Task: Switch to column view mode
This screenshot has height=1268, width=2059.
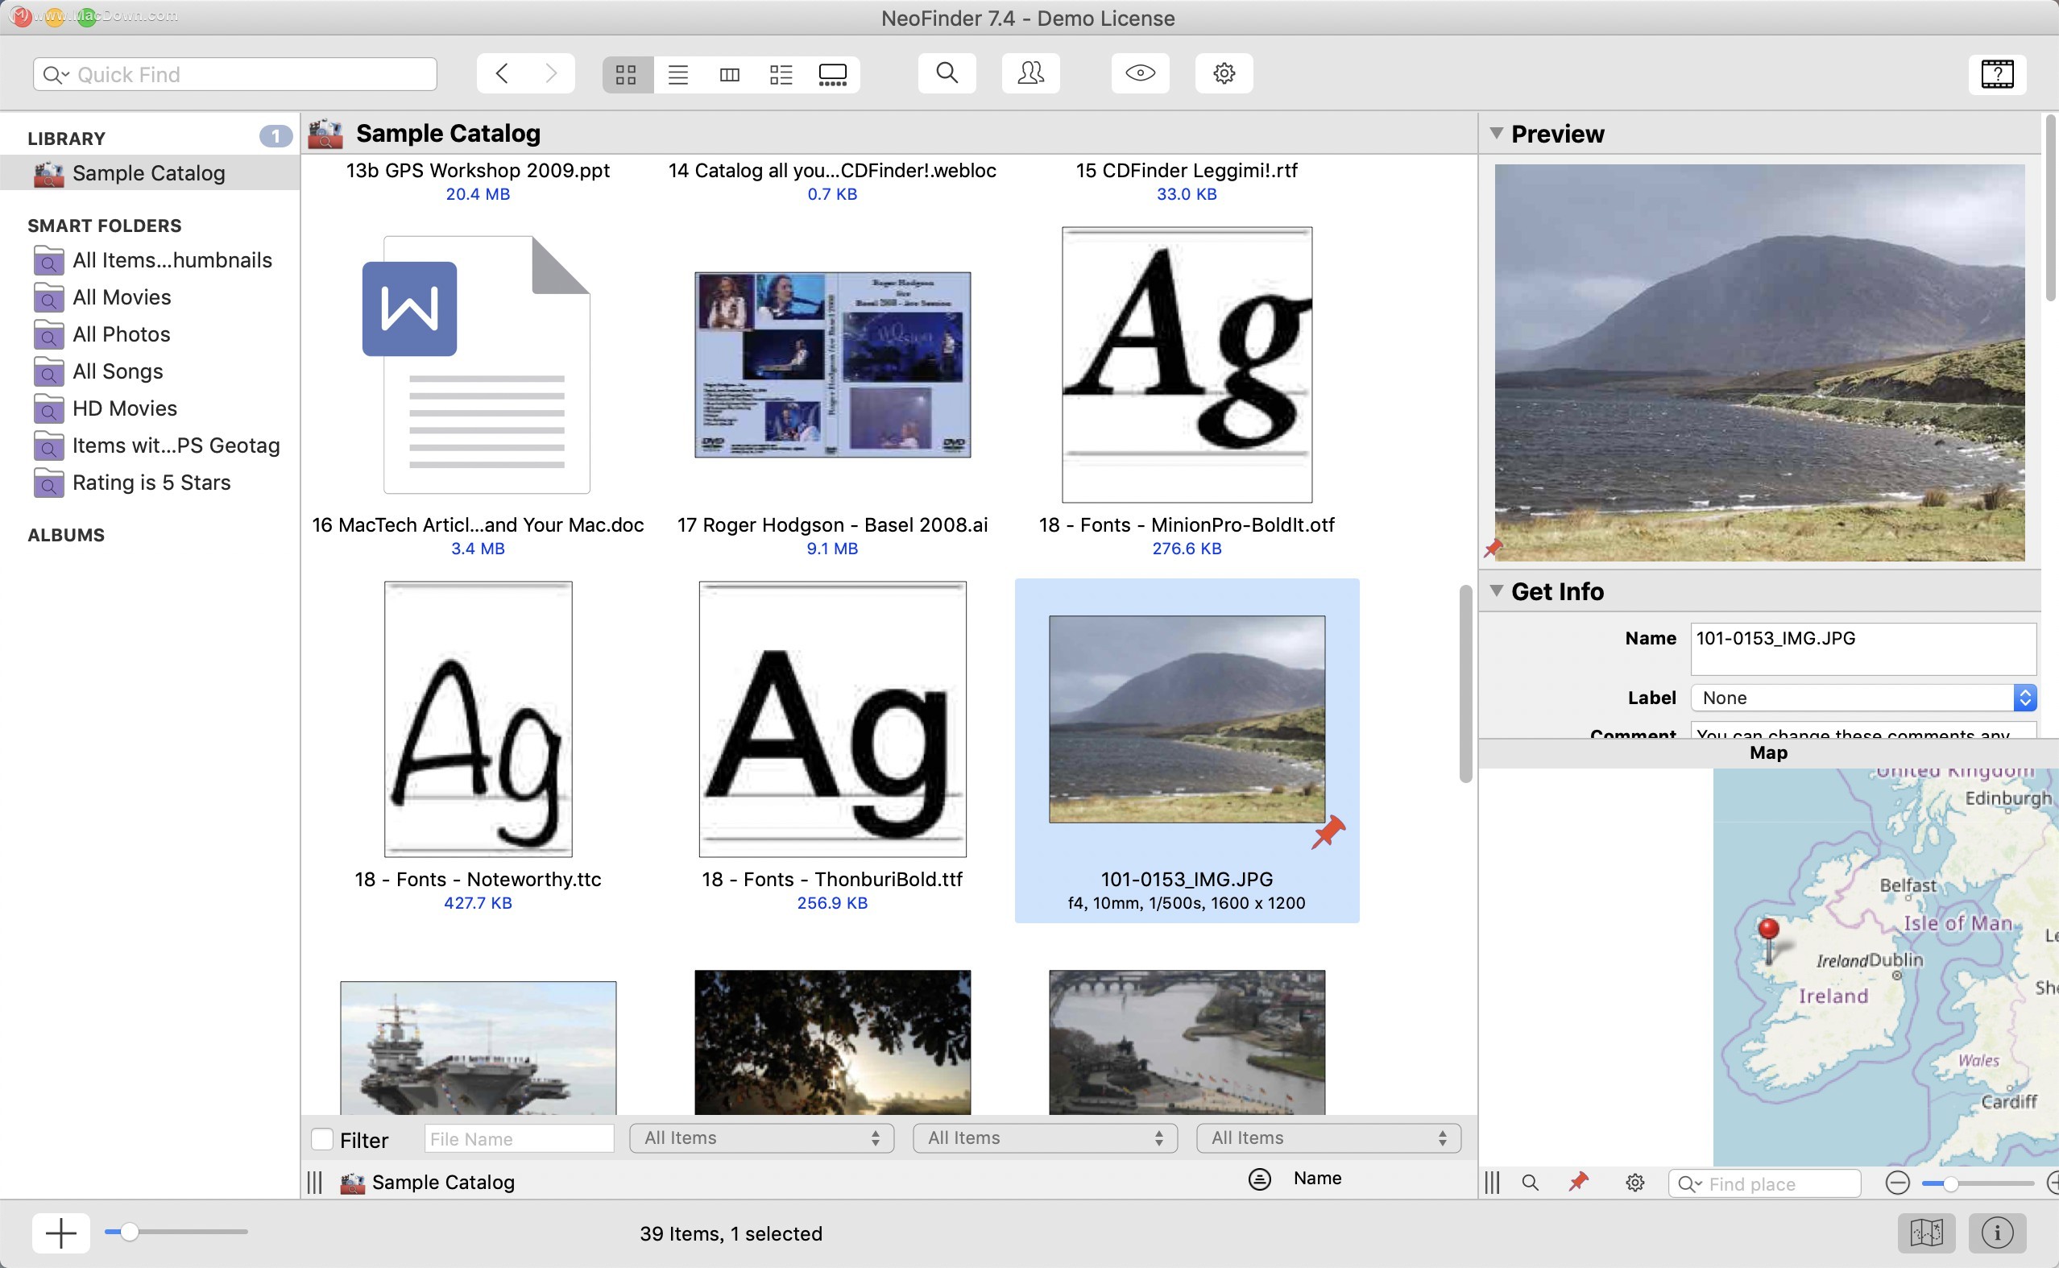Action: pyautogui.click(x=729, y=75)
